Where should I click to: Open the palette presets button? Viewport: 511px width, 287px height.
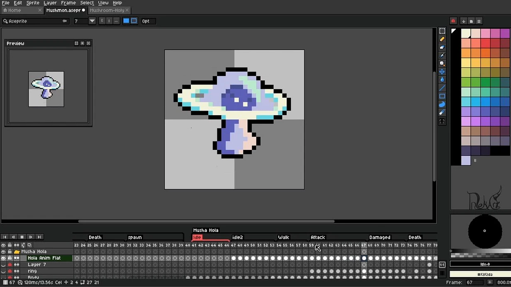click(x=471, y=21)
